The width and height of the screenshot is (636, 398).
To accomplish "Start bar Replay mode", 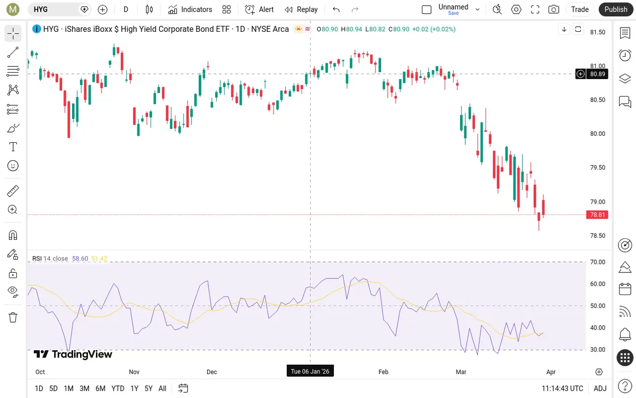I will pyautogui.click(x=301, y=10).
